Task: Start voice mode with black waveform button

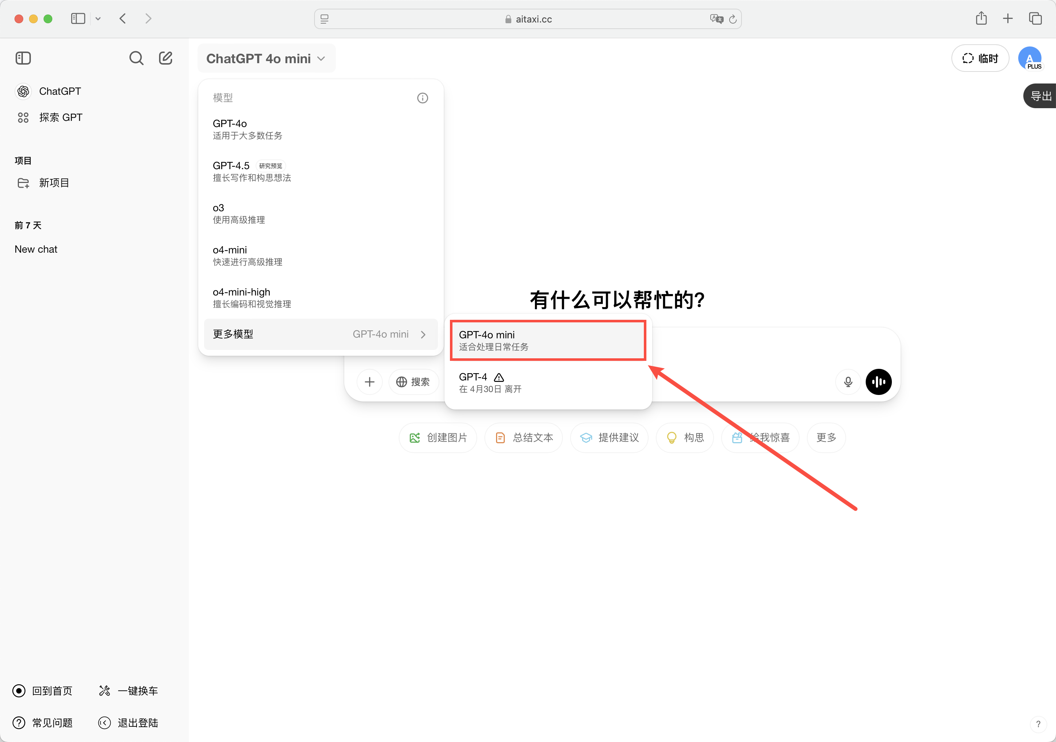Action: tap(878, 382)
